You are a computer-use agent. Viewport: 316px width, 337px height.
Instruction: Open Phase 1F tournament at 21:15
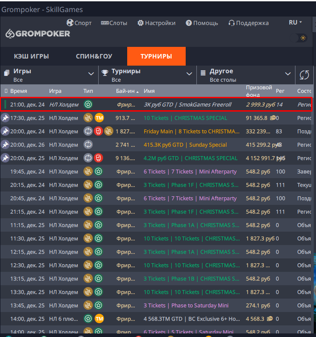point(191,212)
